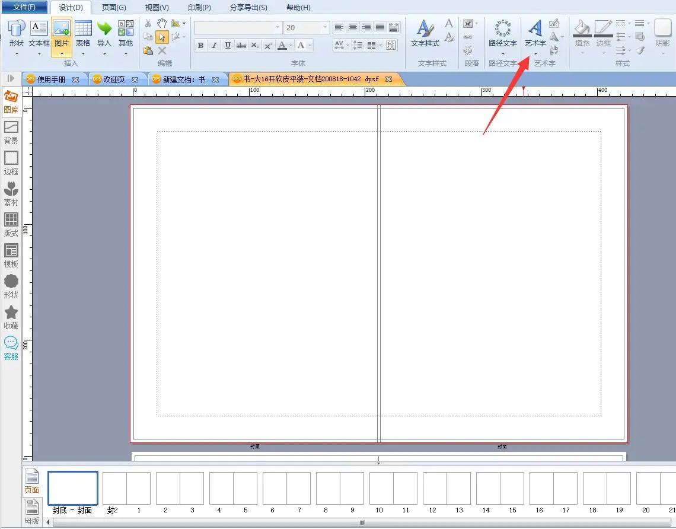Image resolution: width=676 pixels, height=529 pixels.
Task: Open the 边框 sidebar panel on the left
Action: (11, 163)
